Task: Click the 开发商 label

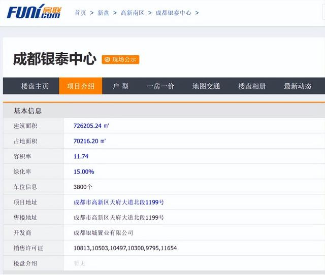Action: click(x=22, y=233)
